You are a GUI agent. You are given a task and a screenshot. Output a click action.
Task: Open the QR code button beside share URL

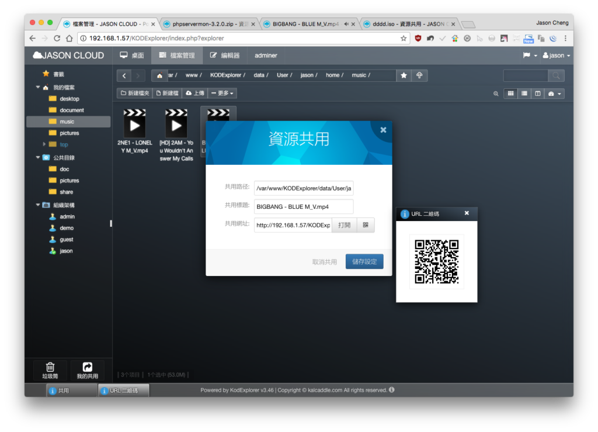(x=366, y=225)
